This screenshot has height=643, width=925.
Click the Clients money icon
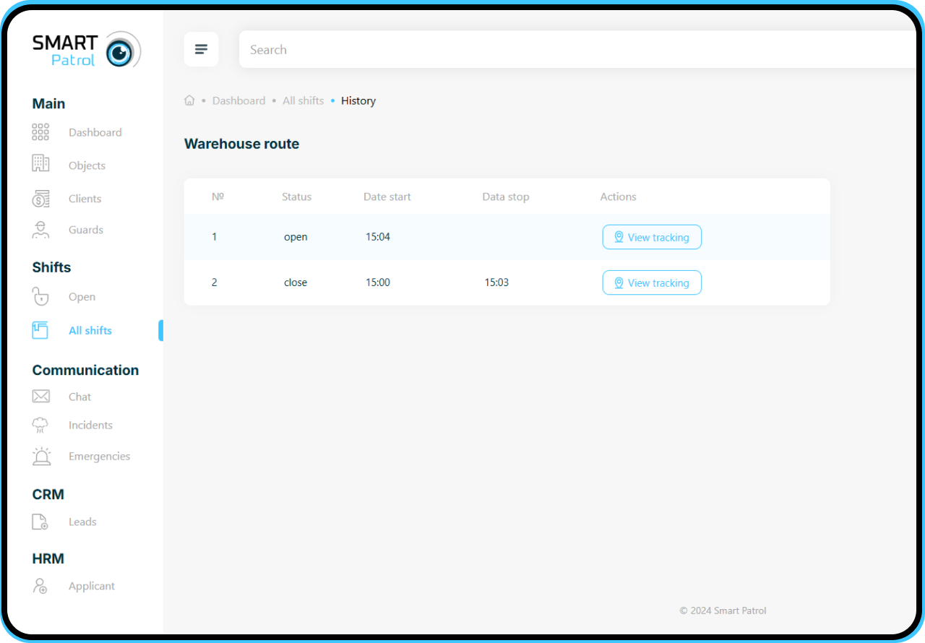tap(40, 199)
